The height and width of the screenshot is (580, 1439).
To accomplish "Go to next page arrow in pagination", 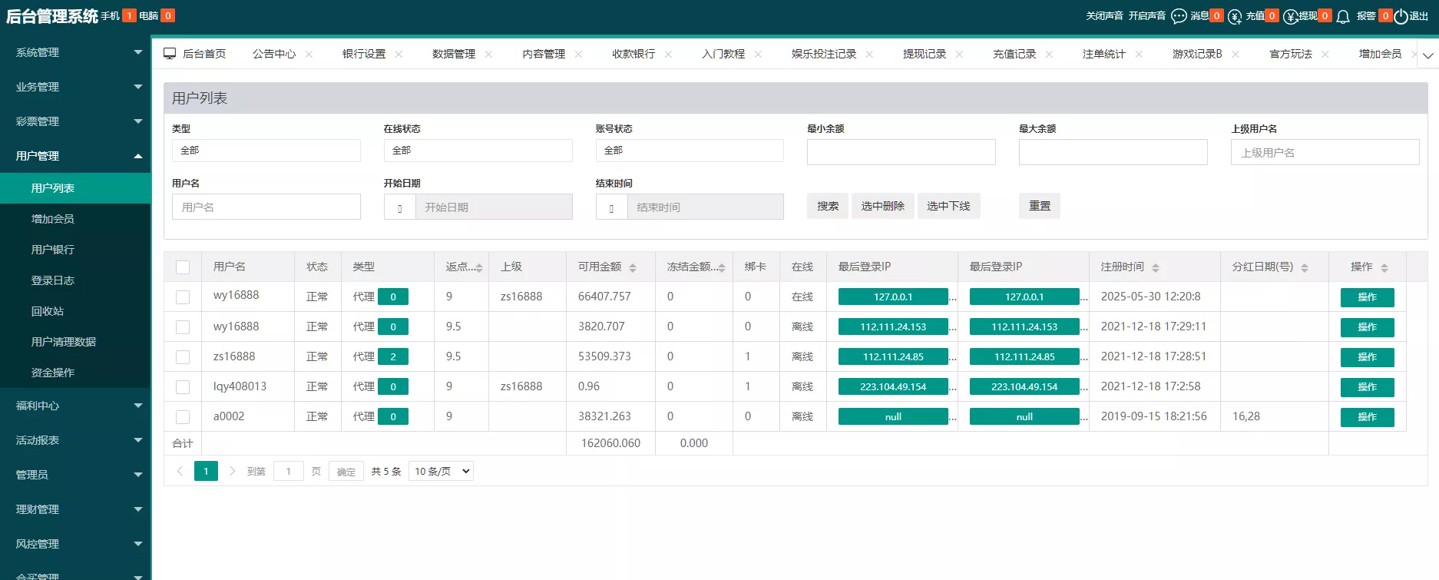I will [232, 471].
